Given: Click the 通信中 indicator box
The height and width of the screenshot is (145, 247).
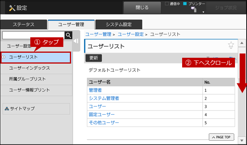Looking at the screenshot, I should [x=167, y=4].
